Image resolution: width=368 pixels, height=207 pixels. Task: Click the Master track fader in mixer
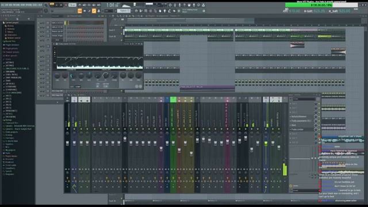(67, 143)
